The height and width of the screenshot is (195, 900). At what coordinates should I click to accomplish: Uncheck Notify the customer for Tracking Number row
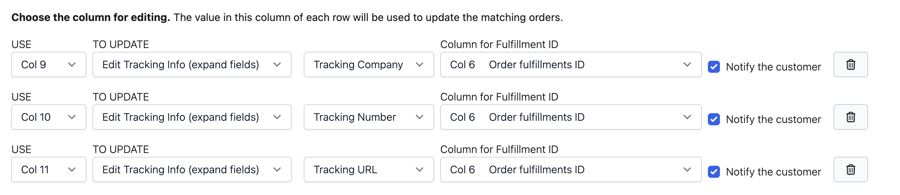point(714,119)
